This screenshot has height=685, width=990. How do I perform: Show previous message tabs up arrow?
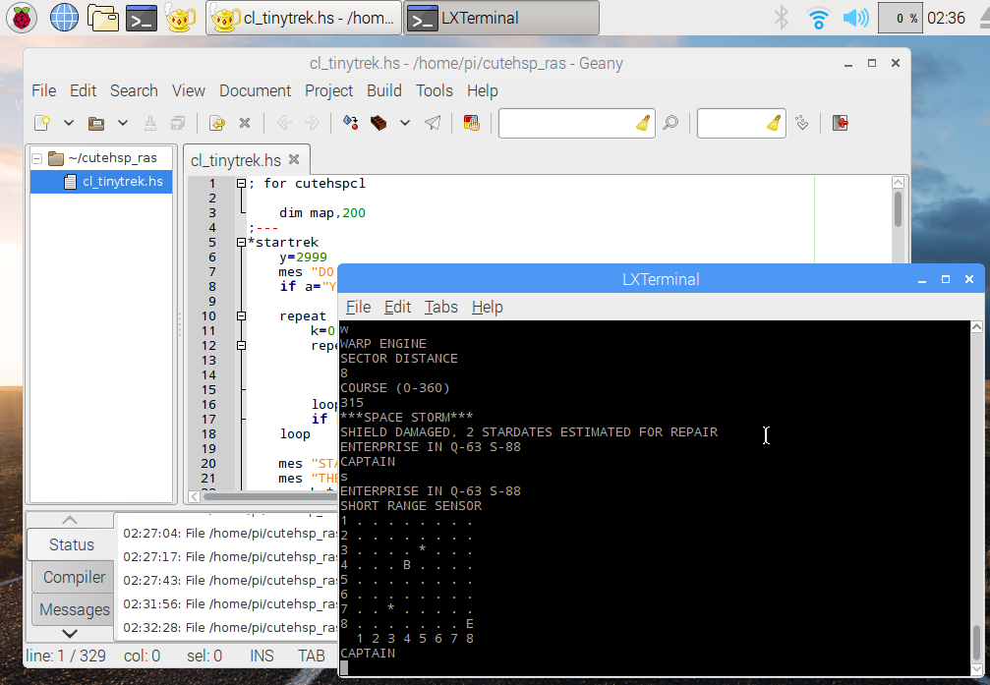70,520
